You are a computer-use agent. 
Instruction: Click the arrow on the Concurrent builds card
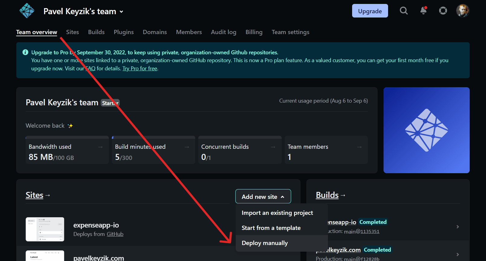point(273,147)
